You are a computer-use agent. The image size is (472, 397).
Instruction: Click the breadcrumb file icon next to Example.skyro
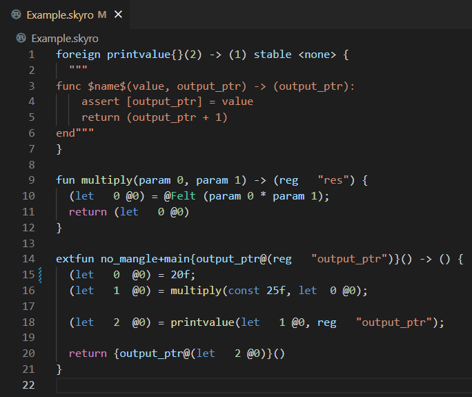coord(21,38)
